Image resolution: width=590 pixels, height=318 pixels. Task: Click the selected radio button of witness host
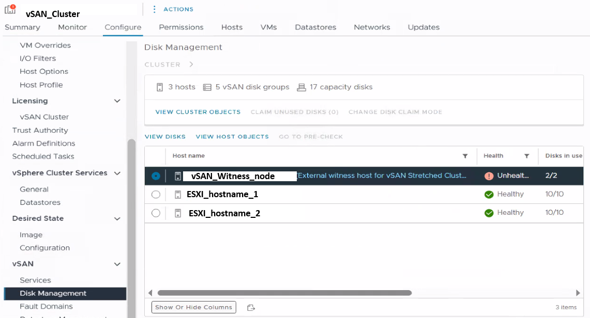(156, 176)
